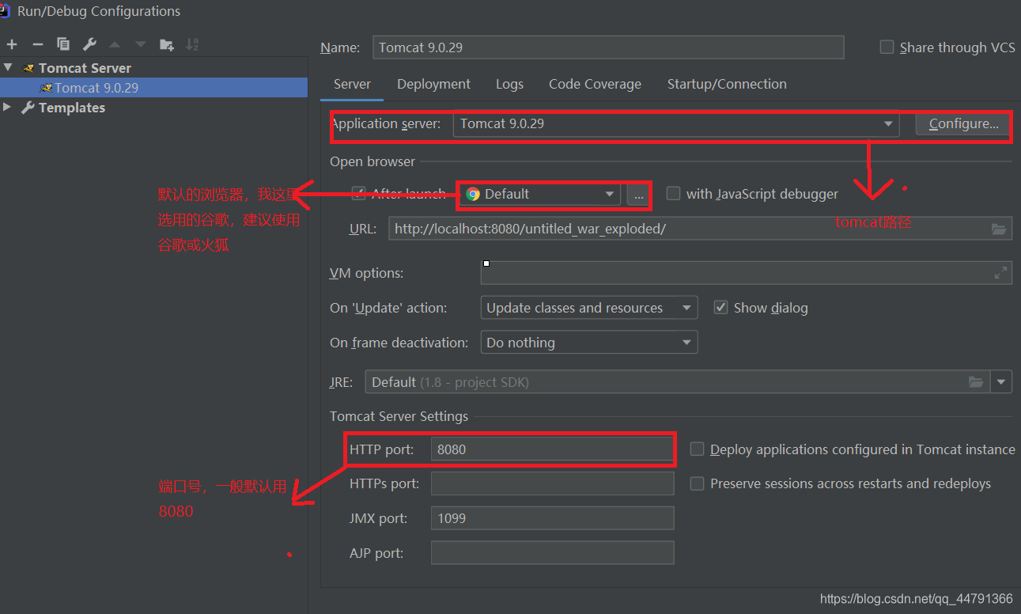Click the Tomcat Server node icon
The height and width of the screenshot is (614, 1021).
click(28, 68)
